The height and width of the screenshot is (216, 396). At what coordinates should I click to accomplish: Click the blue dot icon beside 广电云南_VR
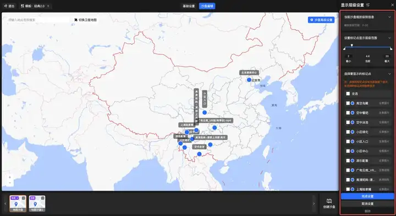pyautogui.click(x=353, y=170)
